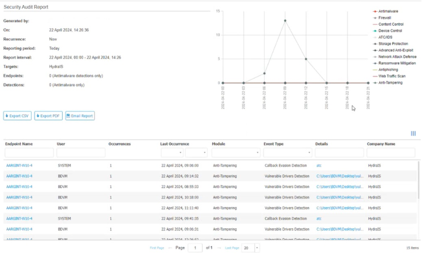Click the peak data point on the chart
This screenshot has height=254, width=422.
(x=285, y=20)
